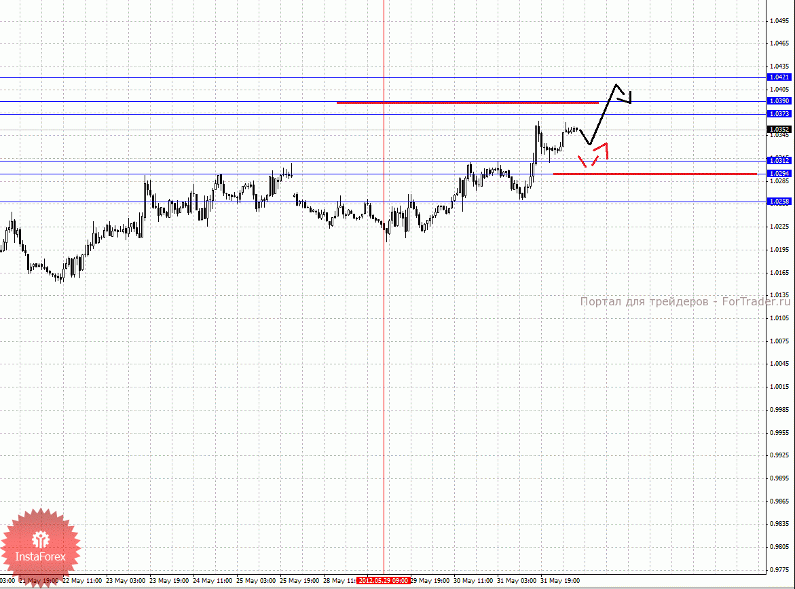
Task: Click the 0.9865 price axis value
Action: [779, 501]
